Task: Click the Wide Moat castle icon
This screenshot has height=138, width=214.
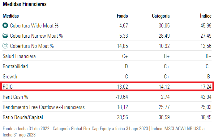Action: pos(5,26)
